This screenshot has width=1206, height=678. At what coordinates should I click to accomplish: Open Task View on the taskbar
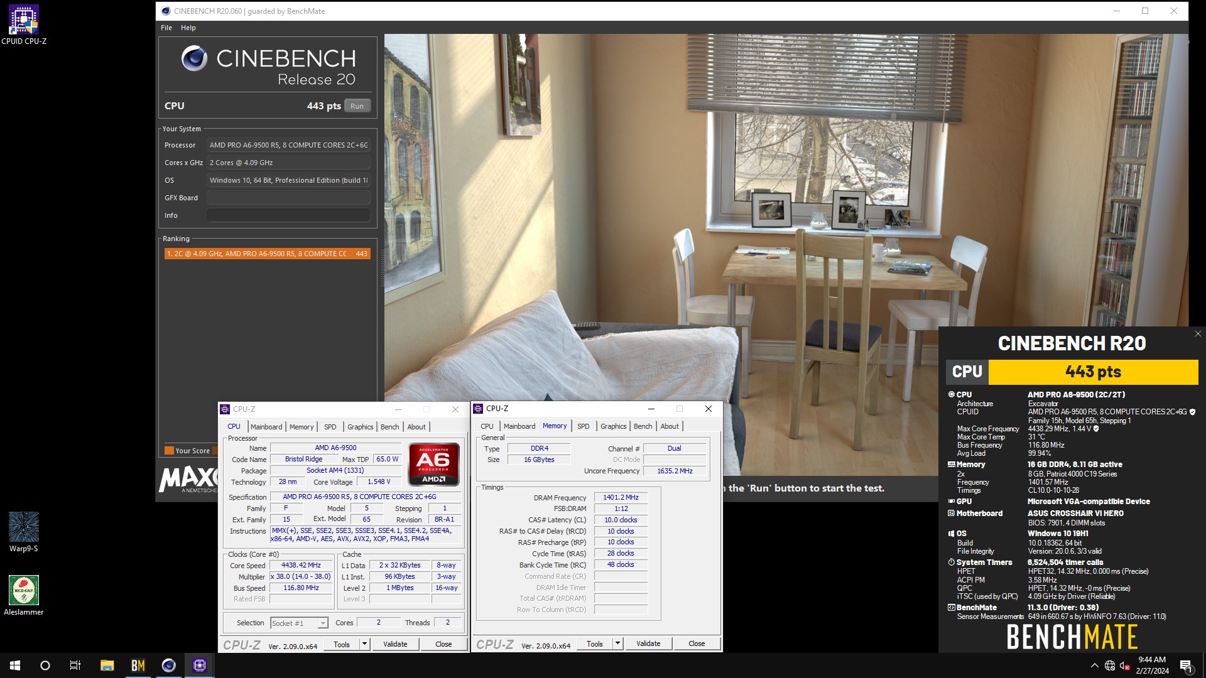(x=75, y=665)
